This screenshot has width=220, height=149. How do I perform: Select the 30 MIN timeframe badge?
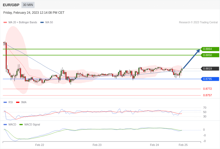(x=28, y=5)
